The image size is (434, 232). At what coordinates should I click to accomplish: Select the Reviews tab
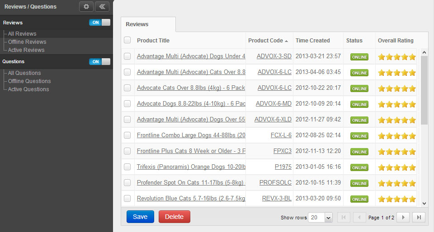click(148, 24)
